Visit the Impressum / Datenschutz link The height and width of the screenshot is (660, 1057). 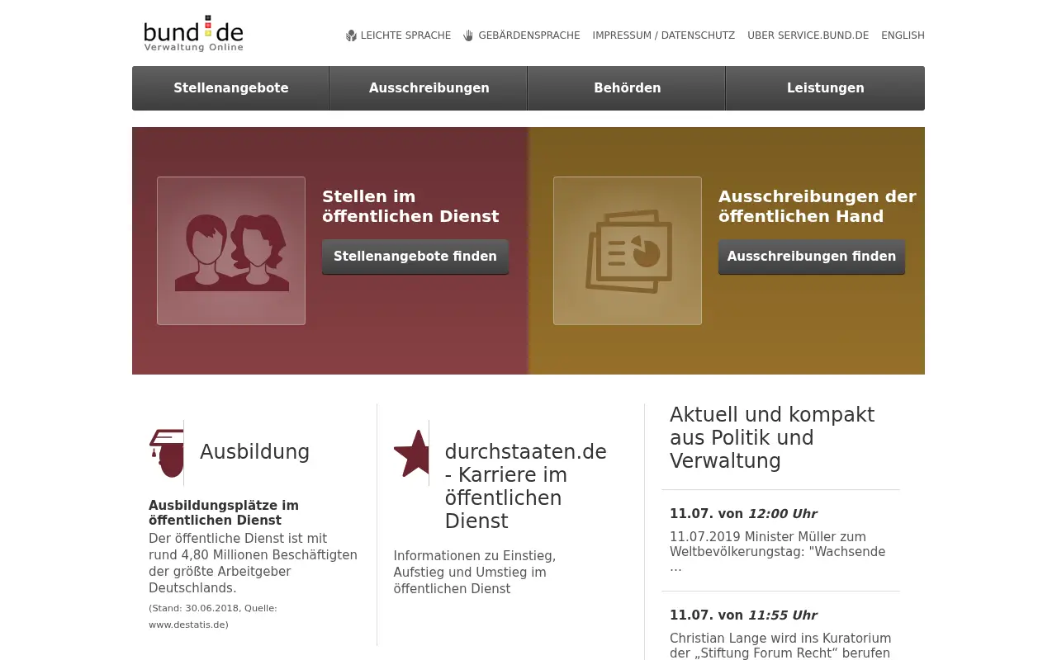(x=663, y=35)
